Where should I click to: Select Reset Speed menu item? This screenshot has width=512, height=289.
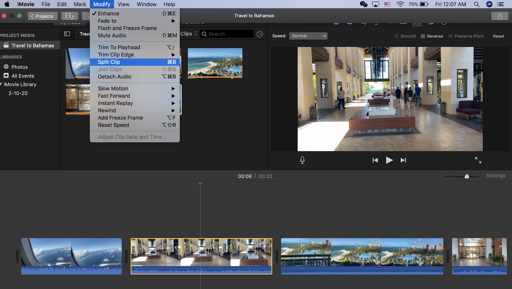click(x=135, y=125)
